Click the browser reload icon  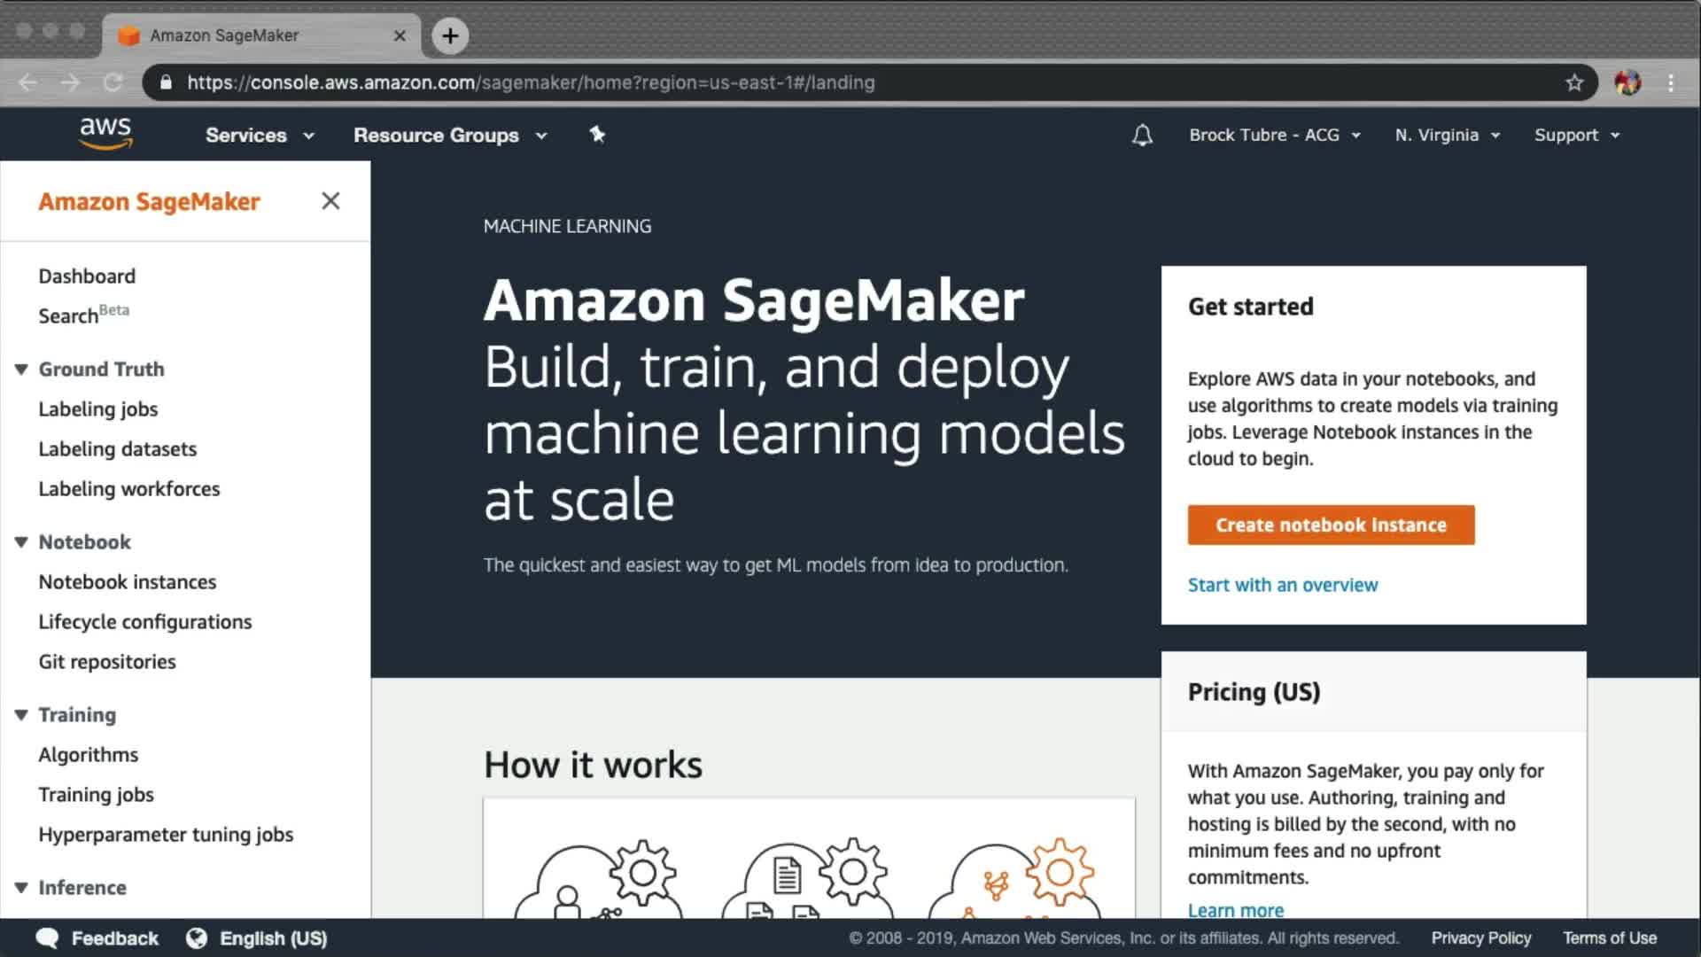point(113,82)
